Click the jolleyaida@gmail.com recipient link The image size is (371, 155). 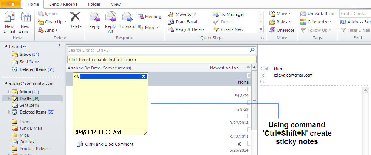click(293, 75)
